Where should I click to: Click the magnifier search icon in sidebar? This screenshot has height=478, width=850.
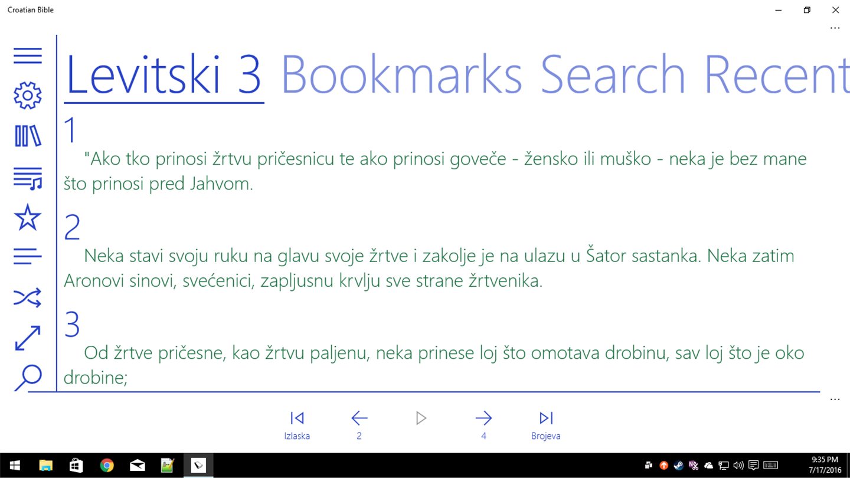[28, 378]
